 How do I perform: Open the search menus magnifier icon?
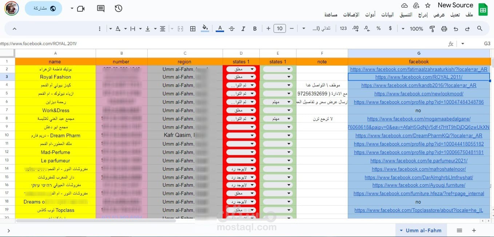click(479, 28)
